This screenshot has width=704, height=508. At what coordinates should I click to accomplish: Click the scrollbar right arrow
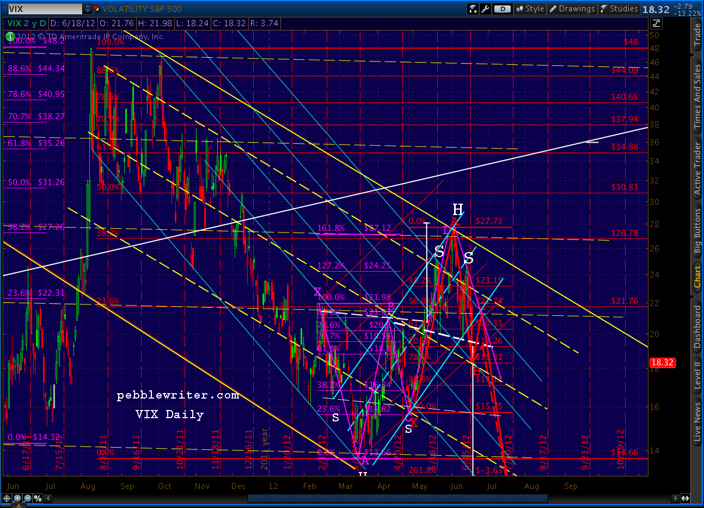point(676,498)
